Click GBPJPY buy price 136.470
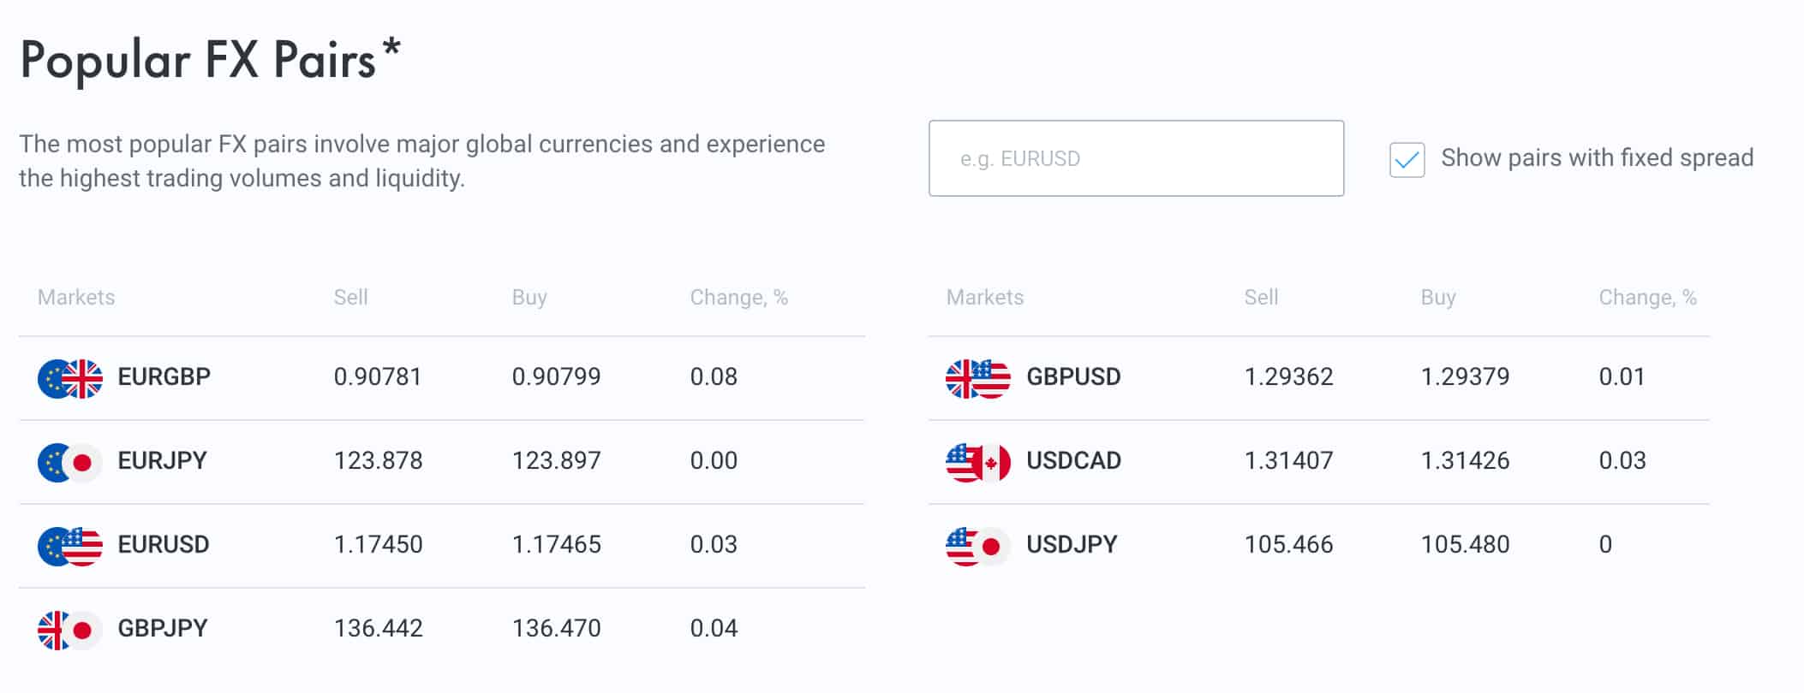 (556, 628)
